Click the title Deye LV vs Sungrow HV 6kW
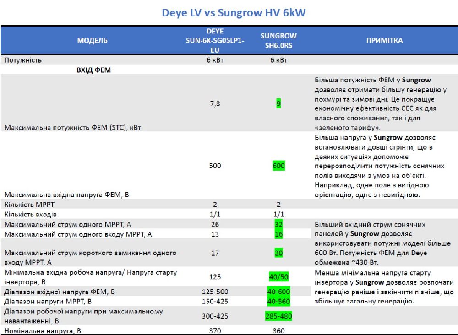This screenshot has height=335, width=458. point(234,13)
